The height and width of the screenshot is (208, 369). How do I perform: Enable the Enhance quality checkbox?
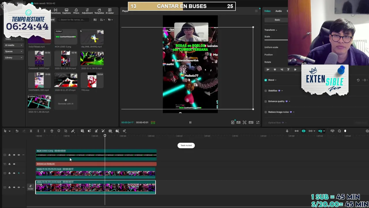coord(266,101)
